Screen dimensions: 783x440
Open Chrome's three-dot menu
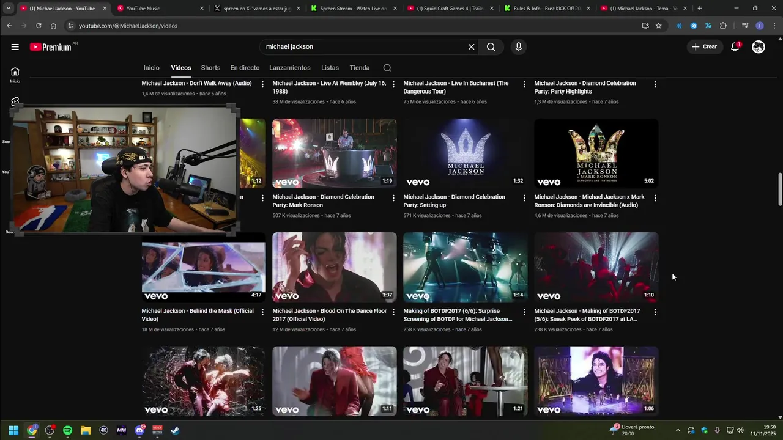pos(774,26)
